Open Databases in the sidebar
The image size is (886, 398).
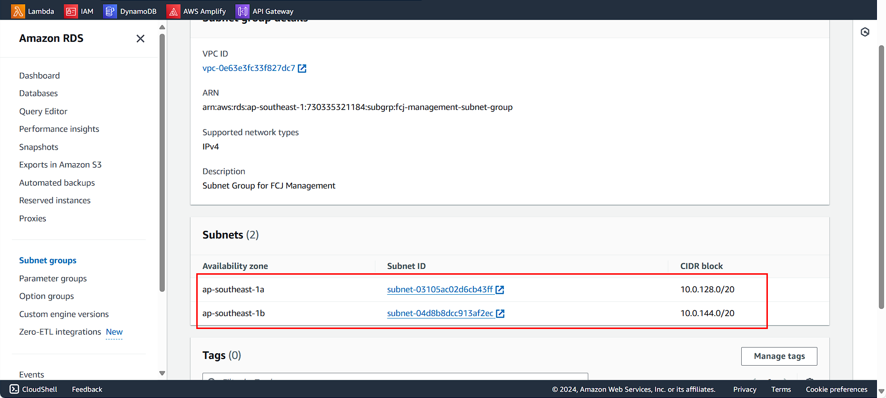pyautogui.click(x=39, y=93)
